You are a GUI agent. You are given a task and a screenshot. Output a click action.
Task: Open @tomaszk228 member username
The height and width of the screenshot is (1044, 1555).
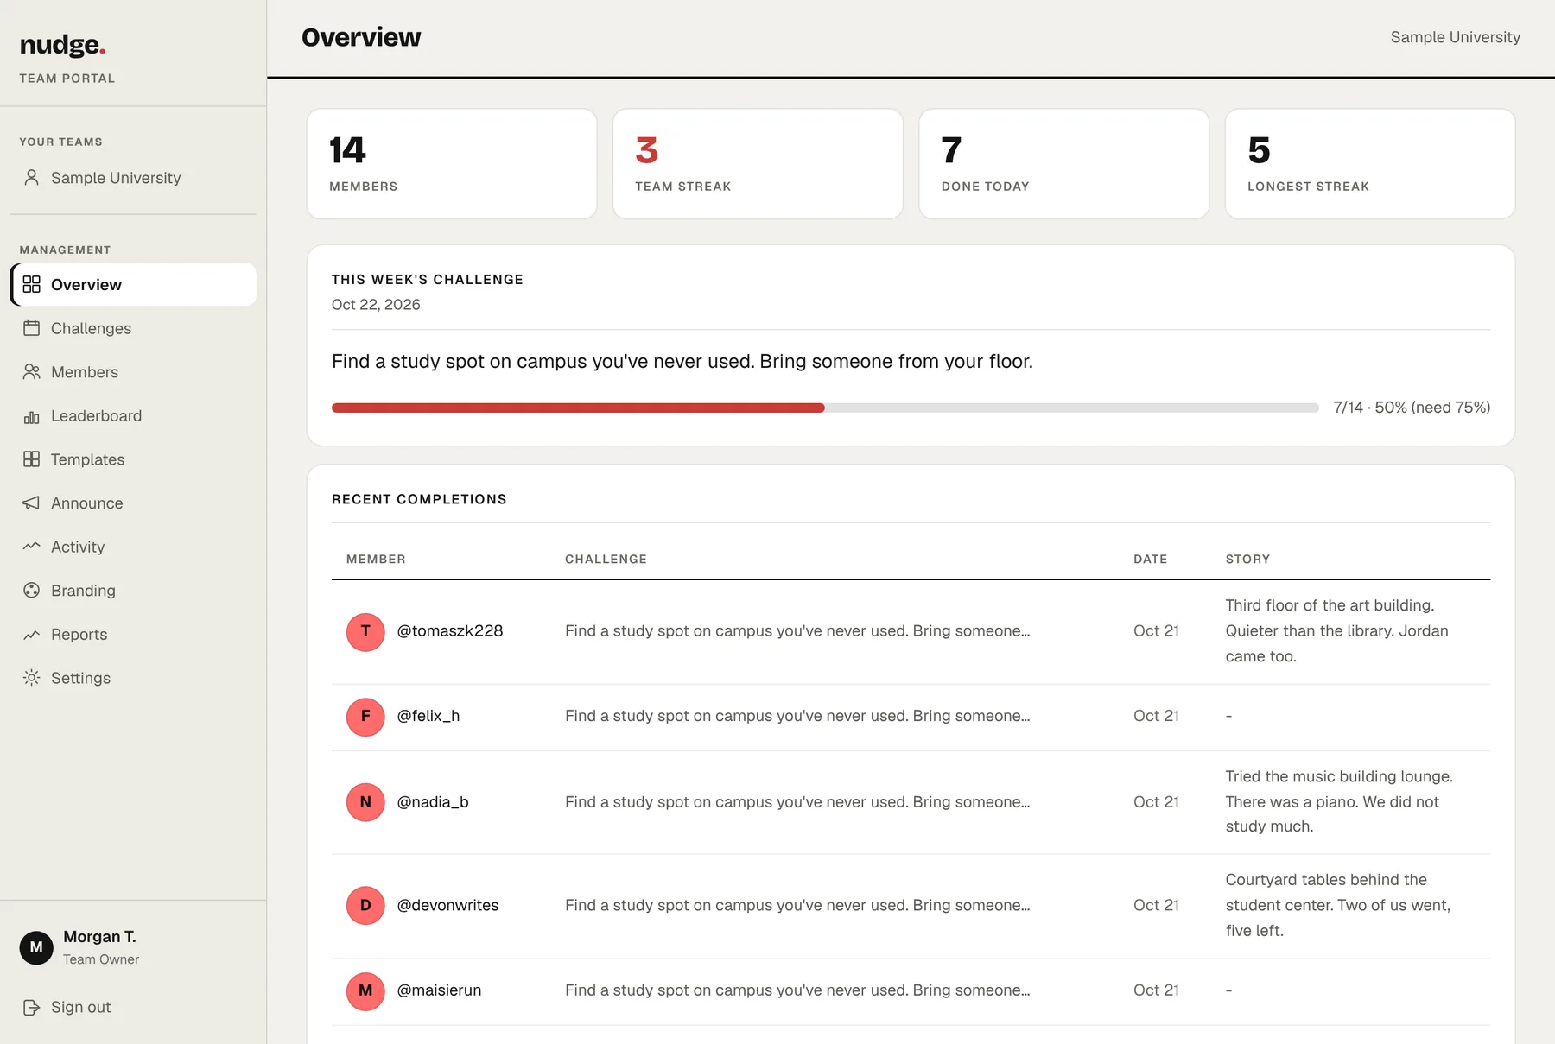(x=450, y=631)
